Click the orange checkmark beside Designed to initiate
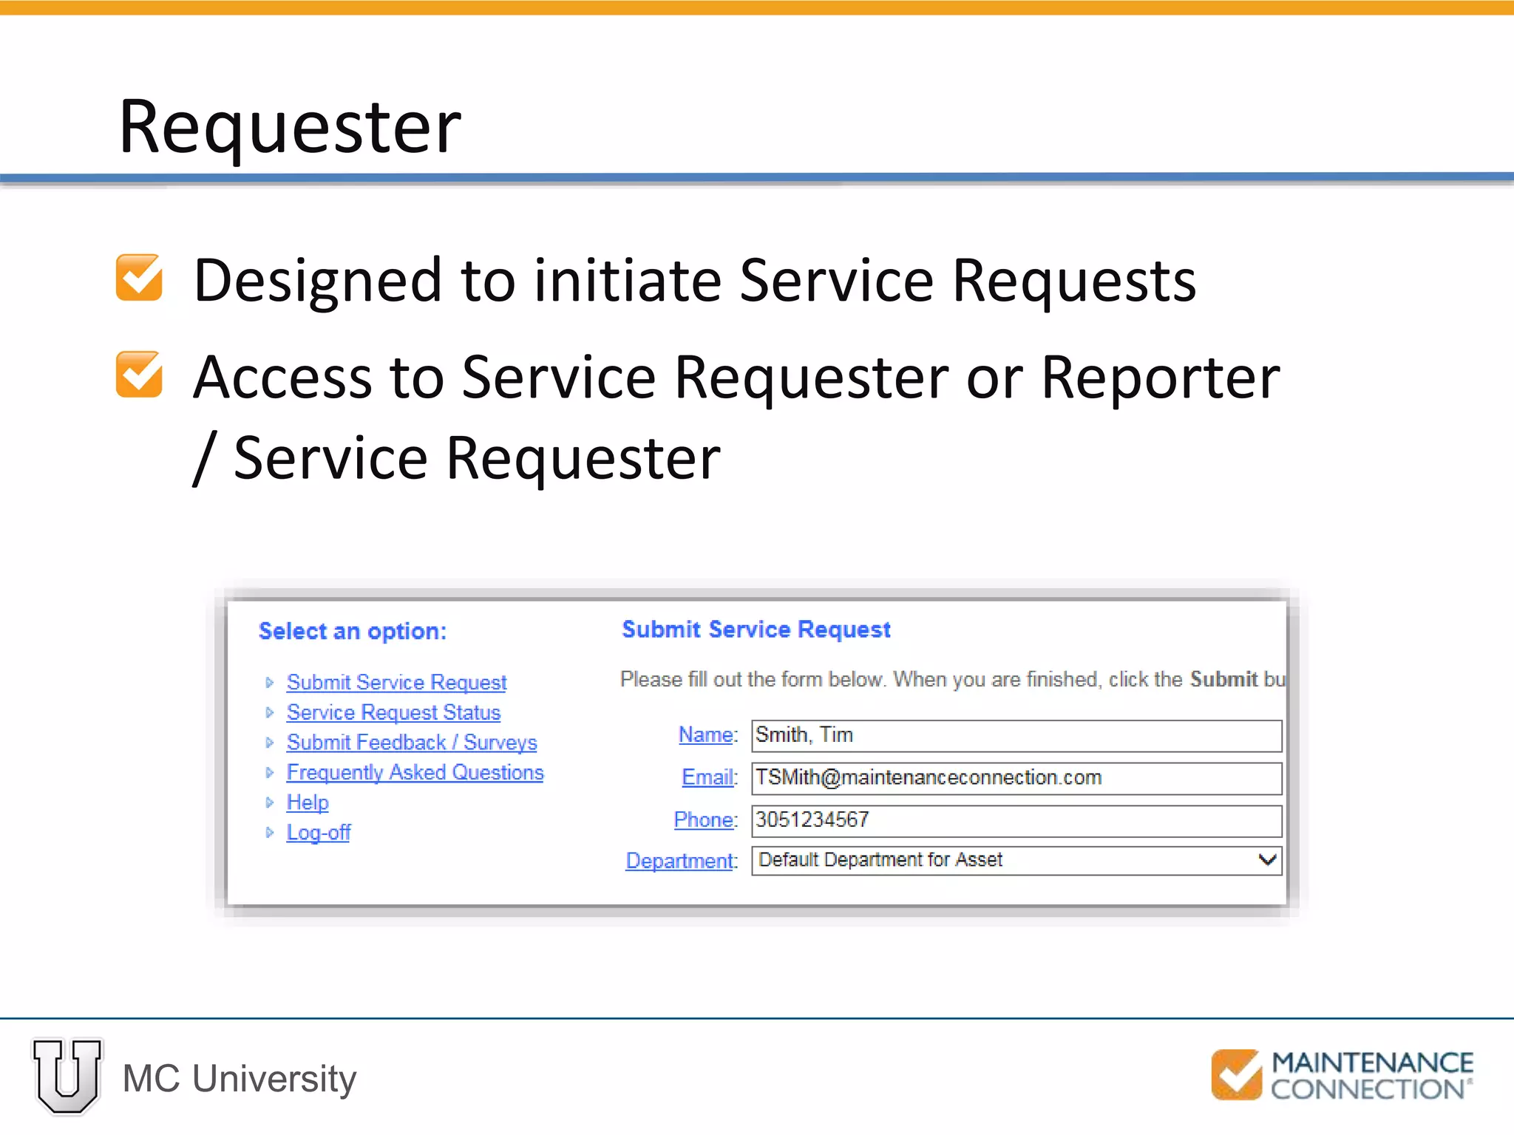The height and width of the screenshot is (1135, 1514). point(139,278)
